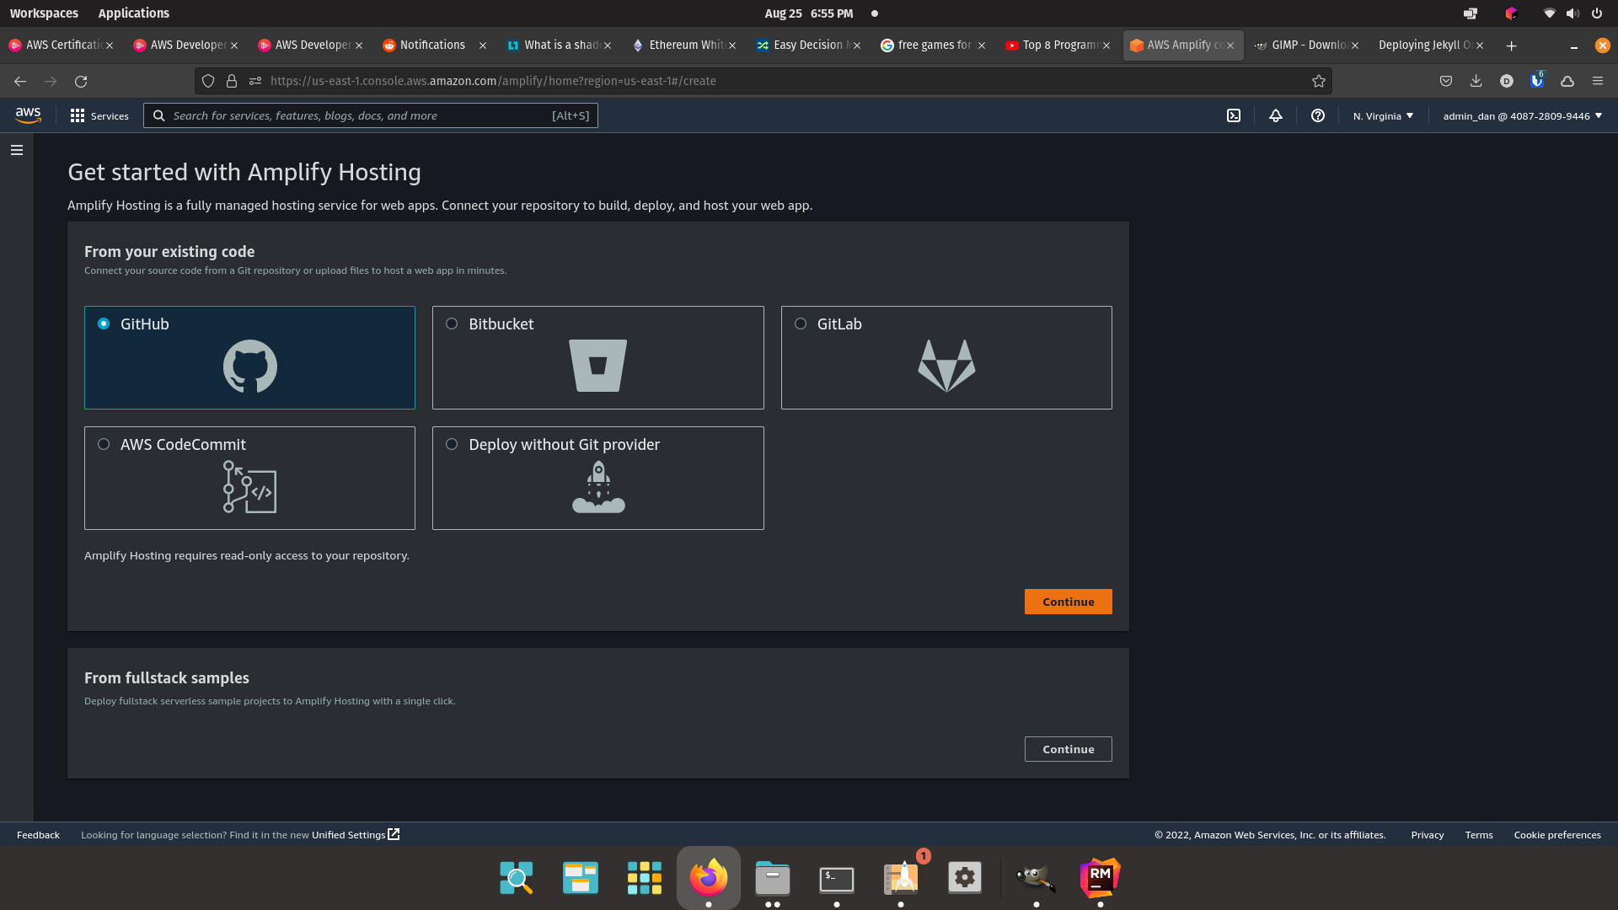
Task: View AWS notifications bell
Action: [x=1275, y=115]
